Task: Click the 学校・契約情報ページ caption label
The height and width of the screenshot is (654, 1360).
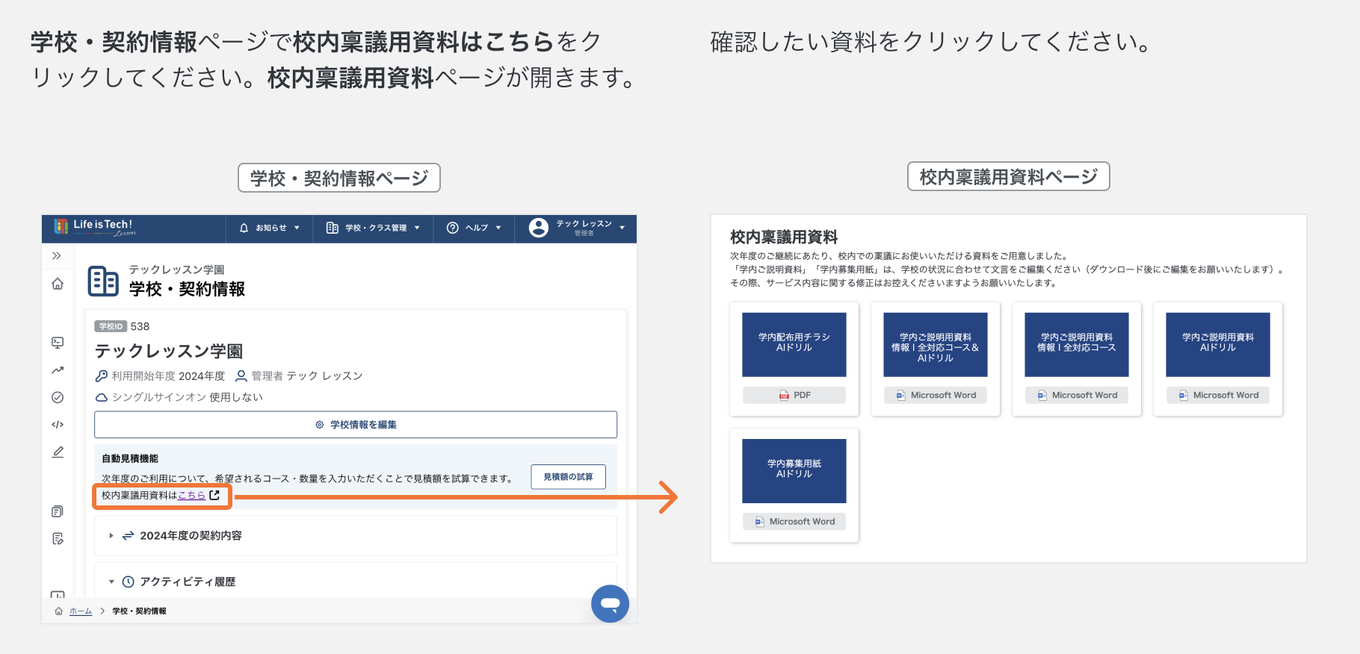Action: click(x=339, y=178)
